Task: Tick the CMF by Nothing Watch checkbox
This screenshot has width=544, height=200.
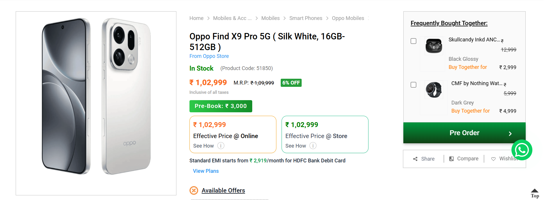Action: pyautogui.click(x=414, y=85)
